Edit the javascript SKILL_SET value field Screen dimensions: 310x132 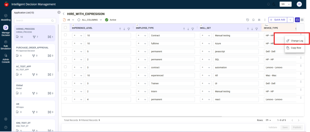tap(236, 51)
